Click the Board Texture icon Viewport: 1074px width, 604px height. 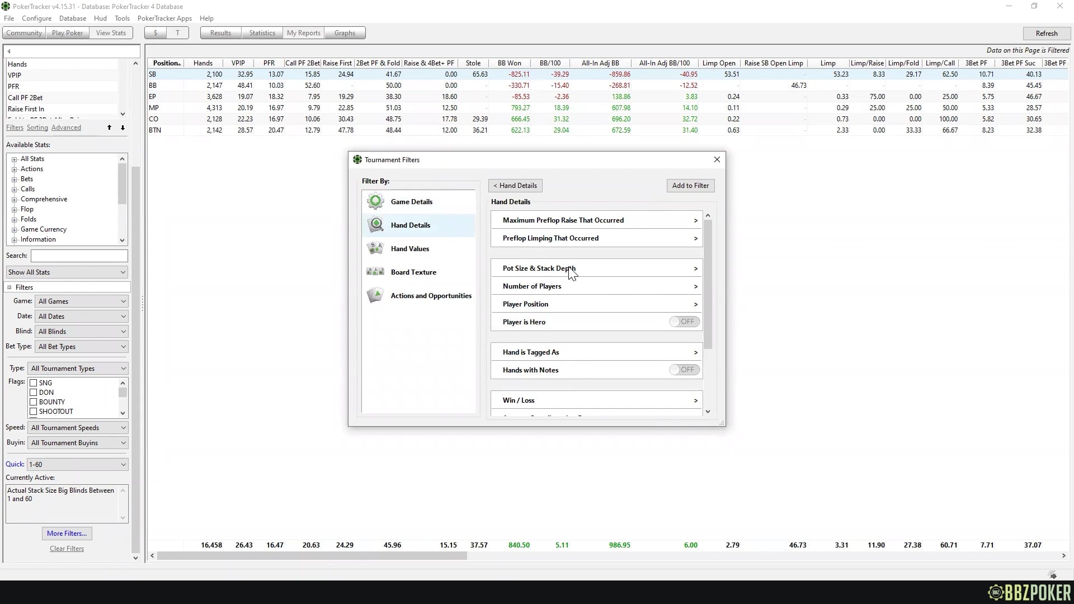coord(375,272)
